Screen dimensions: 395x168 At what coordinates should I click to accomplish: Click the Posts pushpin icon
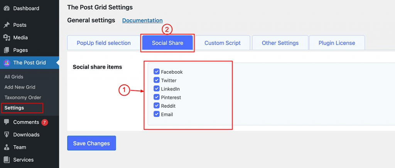click(7, 25)
